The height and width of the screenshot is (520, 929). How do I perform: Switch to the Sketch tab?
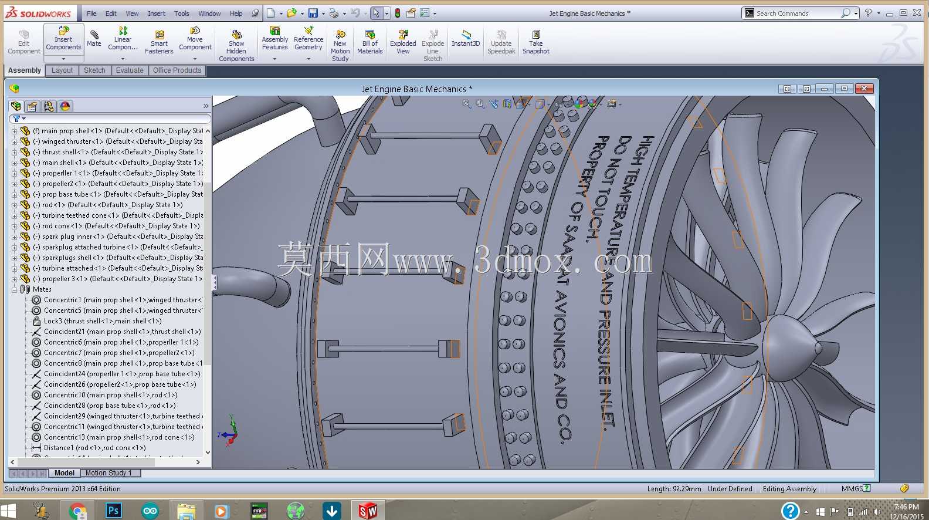[94, 70]
